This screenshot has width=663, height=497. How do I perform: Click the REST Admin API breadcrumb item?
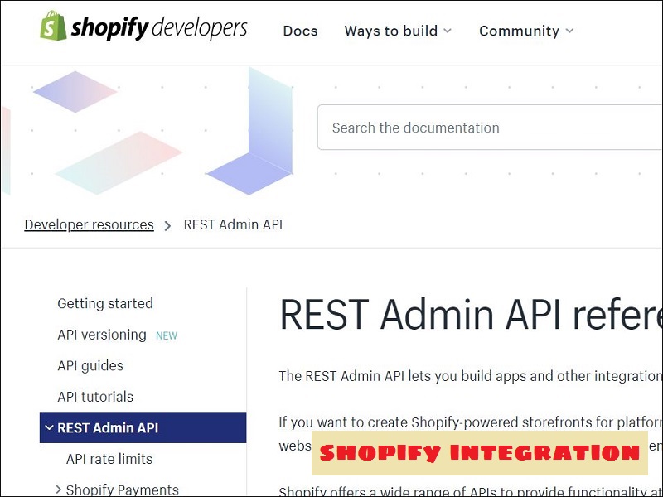click(x=233, y=224)
